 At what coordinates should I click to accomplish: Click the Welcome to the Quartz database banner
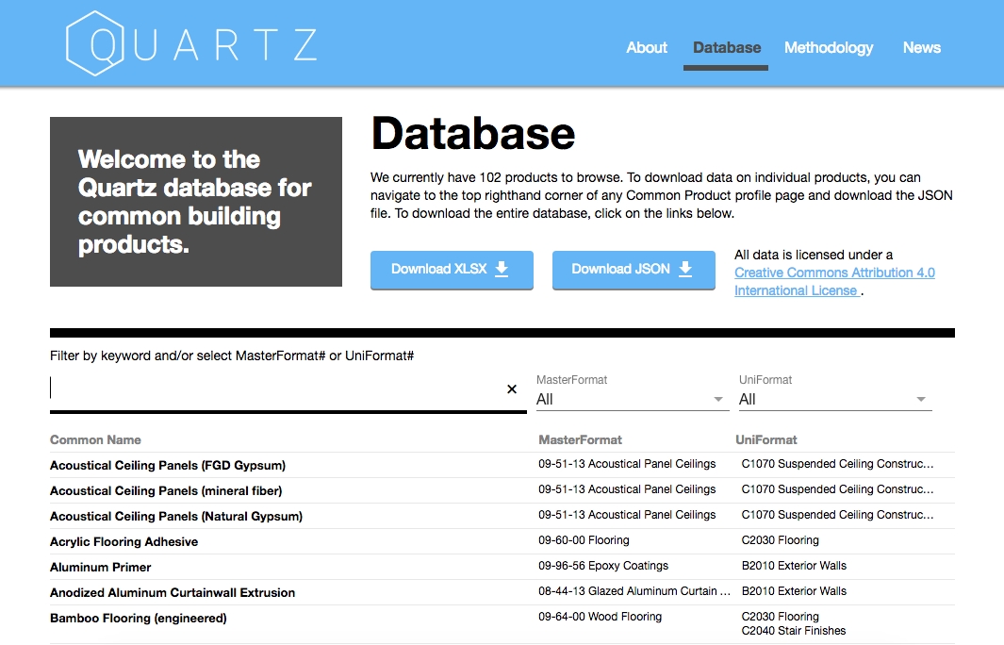coord(196,202)
